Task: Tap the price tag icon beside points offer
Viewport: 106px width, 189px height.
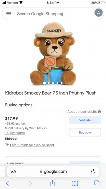Action: click(7, 144)
